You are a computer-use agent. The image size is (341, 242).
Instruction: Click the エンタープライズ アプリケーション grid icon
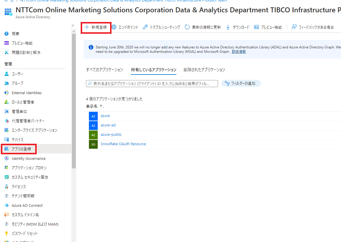pyautogui.click(x=6, y=130)
